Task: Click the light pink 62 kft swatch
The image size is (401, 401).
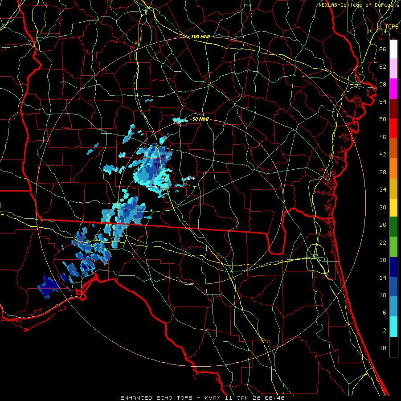Action: coord(393,69)
